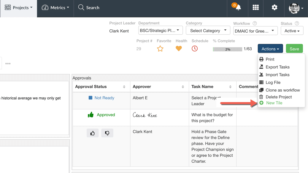Click the orange Health heart icon
The height and width of the screenshot is (173, 308).
point(179,48)
